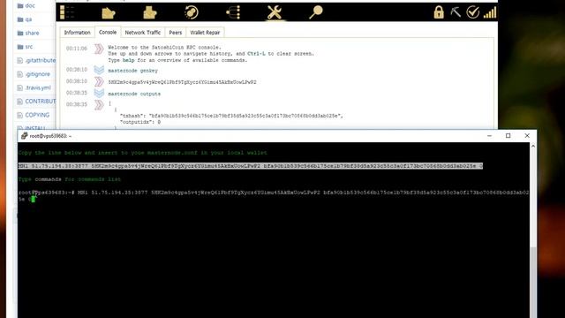Open the .travis.yml file link
Viewport: 565px width, 318px height.
click(38, 88)
